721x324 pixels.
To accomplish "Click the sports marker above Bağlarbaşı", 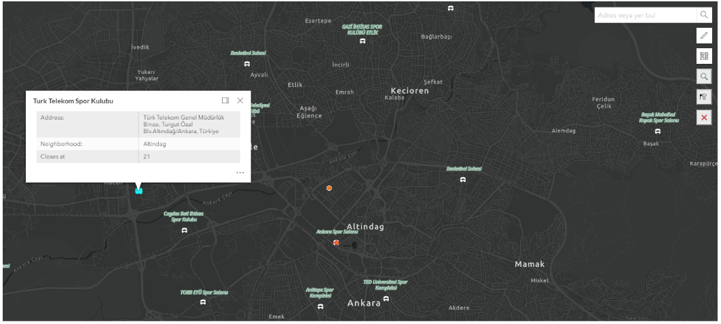I will coord(451,8).
